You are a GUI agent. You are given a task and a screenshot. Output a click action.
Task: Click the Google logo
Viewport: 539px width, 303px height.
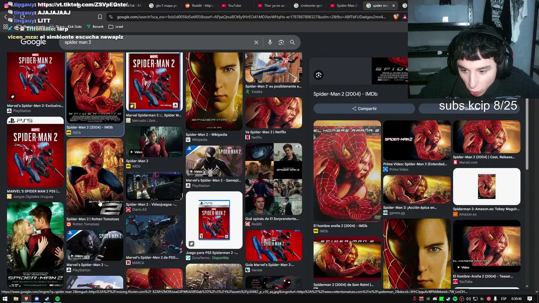[x=33, y=42]
